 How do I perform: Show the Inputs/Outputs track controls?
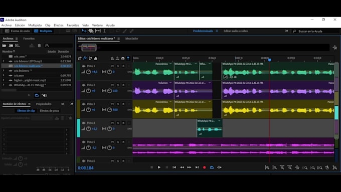coord(80,58)
